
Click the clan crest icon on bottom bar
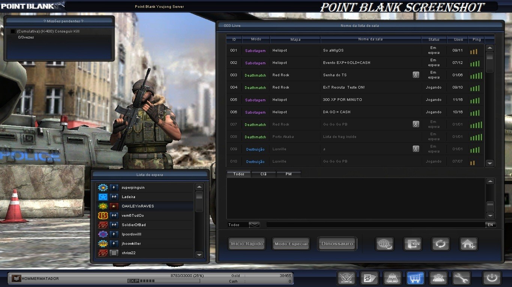(346, 278)
